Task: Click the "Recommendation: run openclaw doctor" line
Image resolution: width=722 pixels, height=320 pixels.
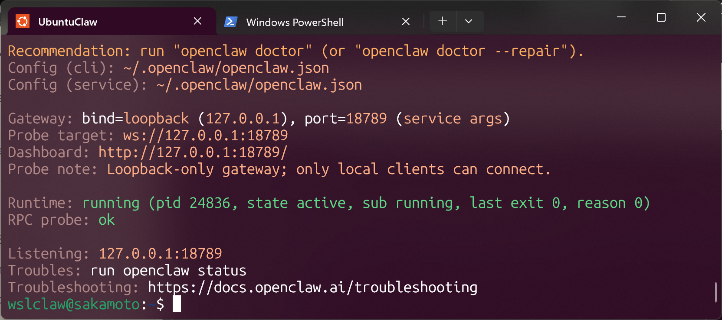Action: tap(296, 51)
